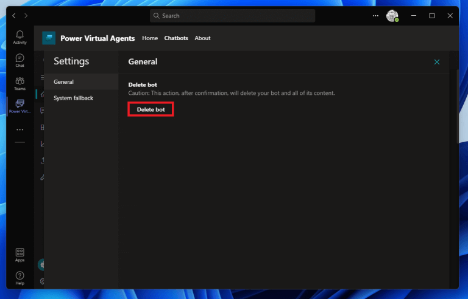Click the 'Caution: This action' warning text
This screenshot has width=468, height=299.
pyautogui.click(x=232, y=93)
